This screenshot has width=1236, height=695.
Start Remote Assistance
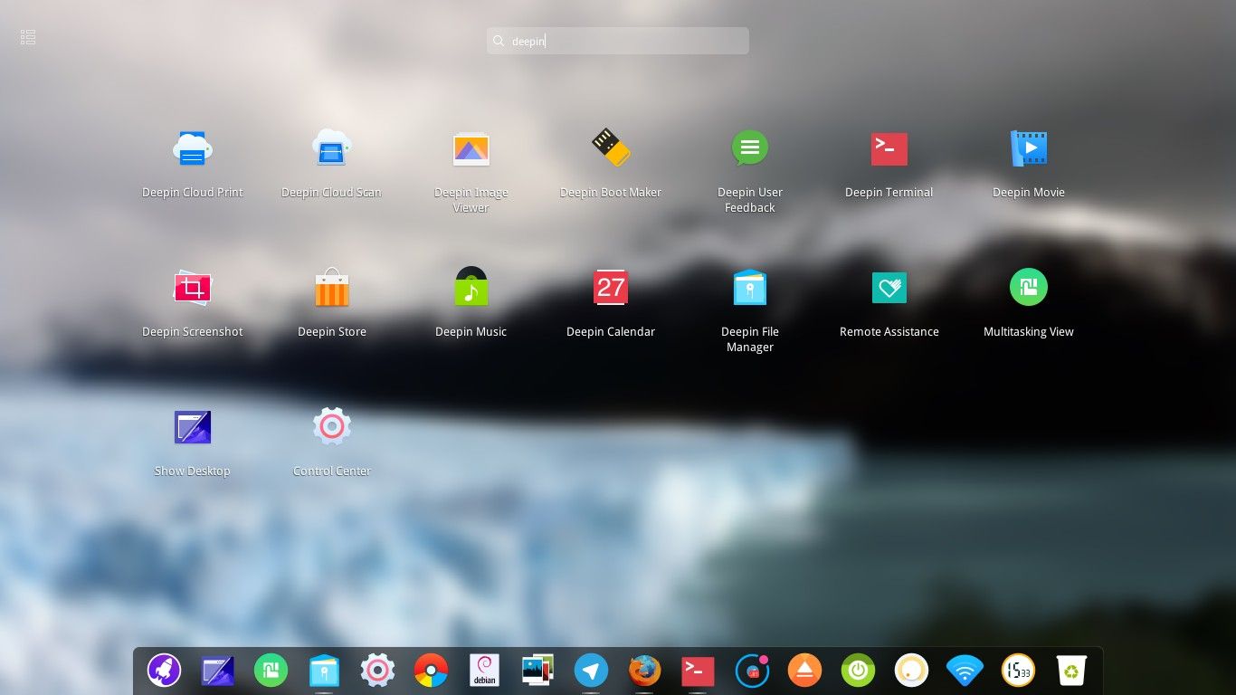click(x=889, y=289)
